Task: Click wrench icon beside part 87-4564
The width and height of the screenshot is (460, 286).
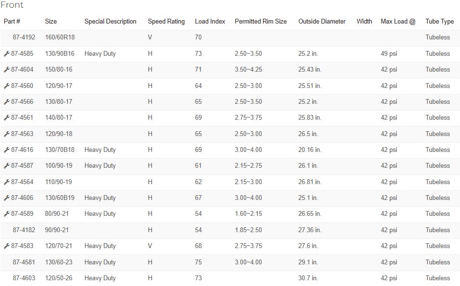Action: [x=6, y=182]
